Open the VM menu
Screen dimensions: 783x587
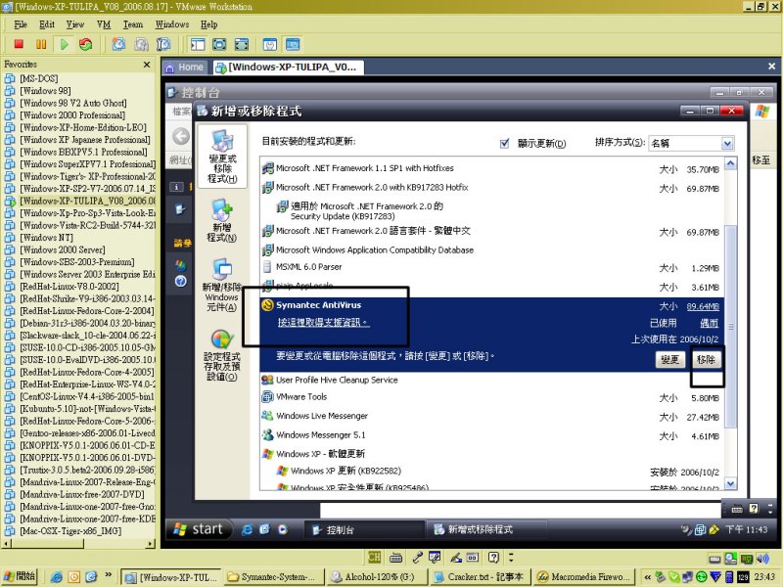tap(104, 24)
